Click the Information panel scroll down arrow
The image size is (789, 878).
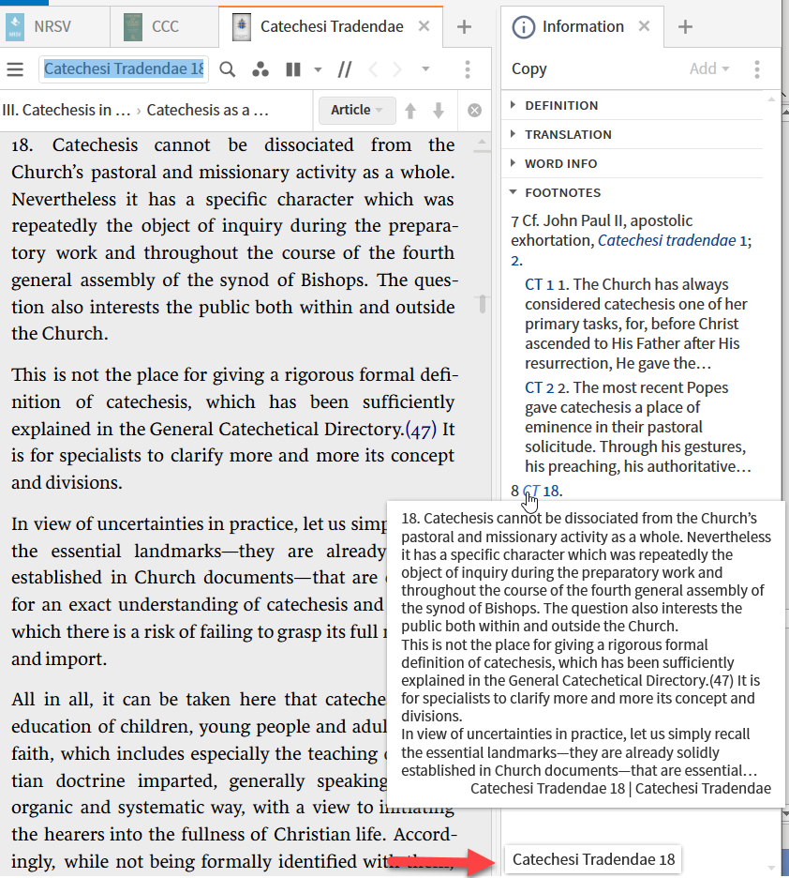[771, 868]
